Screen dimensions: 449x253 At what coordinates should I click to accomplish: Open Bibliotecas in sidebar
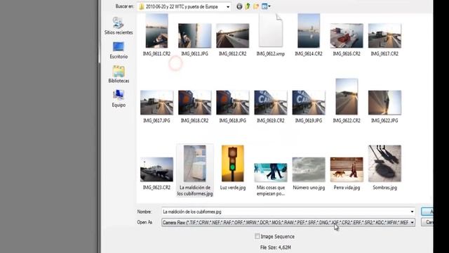pos(119,74)
